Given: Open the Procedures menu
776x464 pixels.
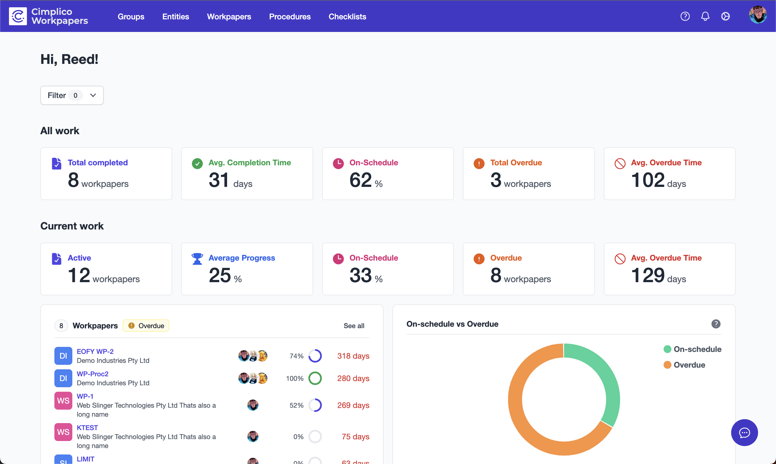Looking at the screenshot, I should point(290,17).
